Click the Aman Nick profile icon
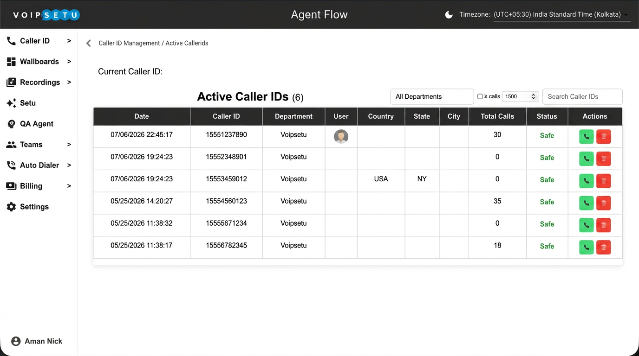 pos(16,341)
